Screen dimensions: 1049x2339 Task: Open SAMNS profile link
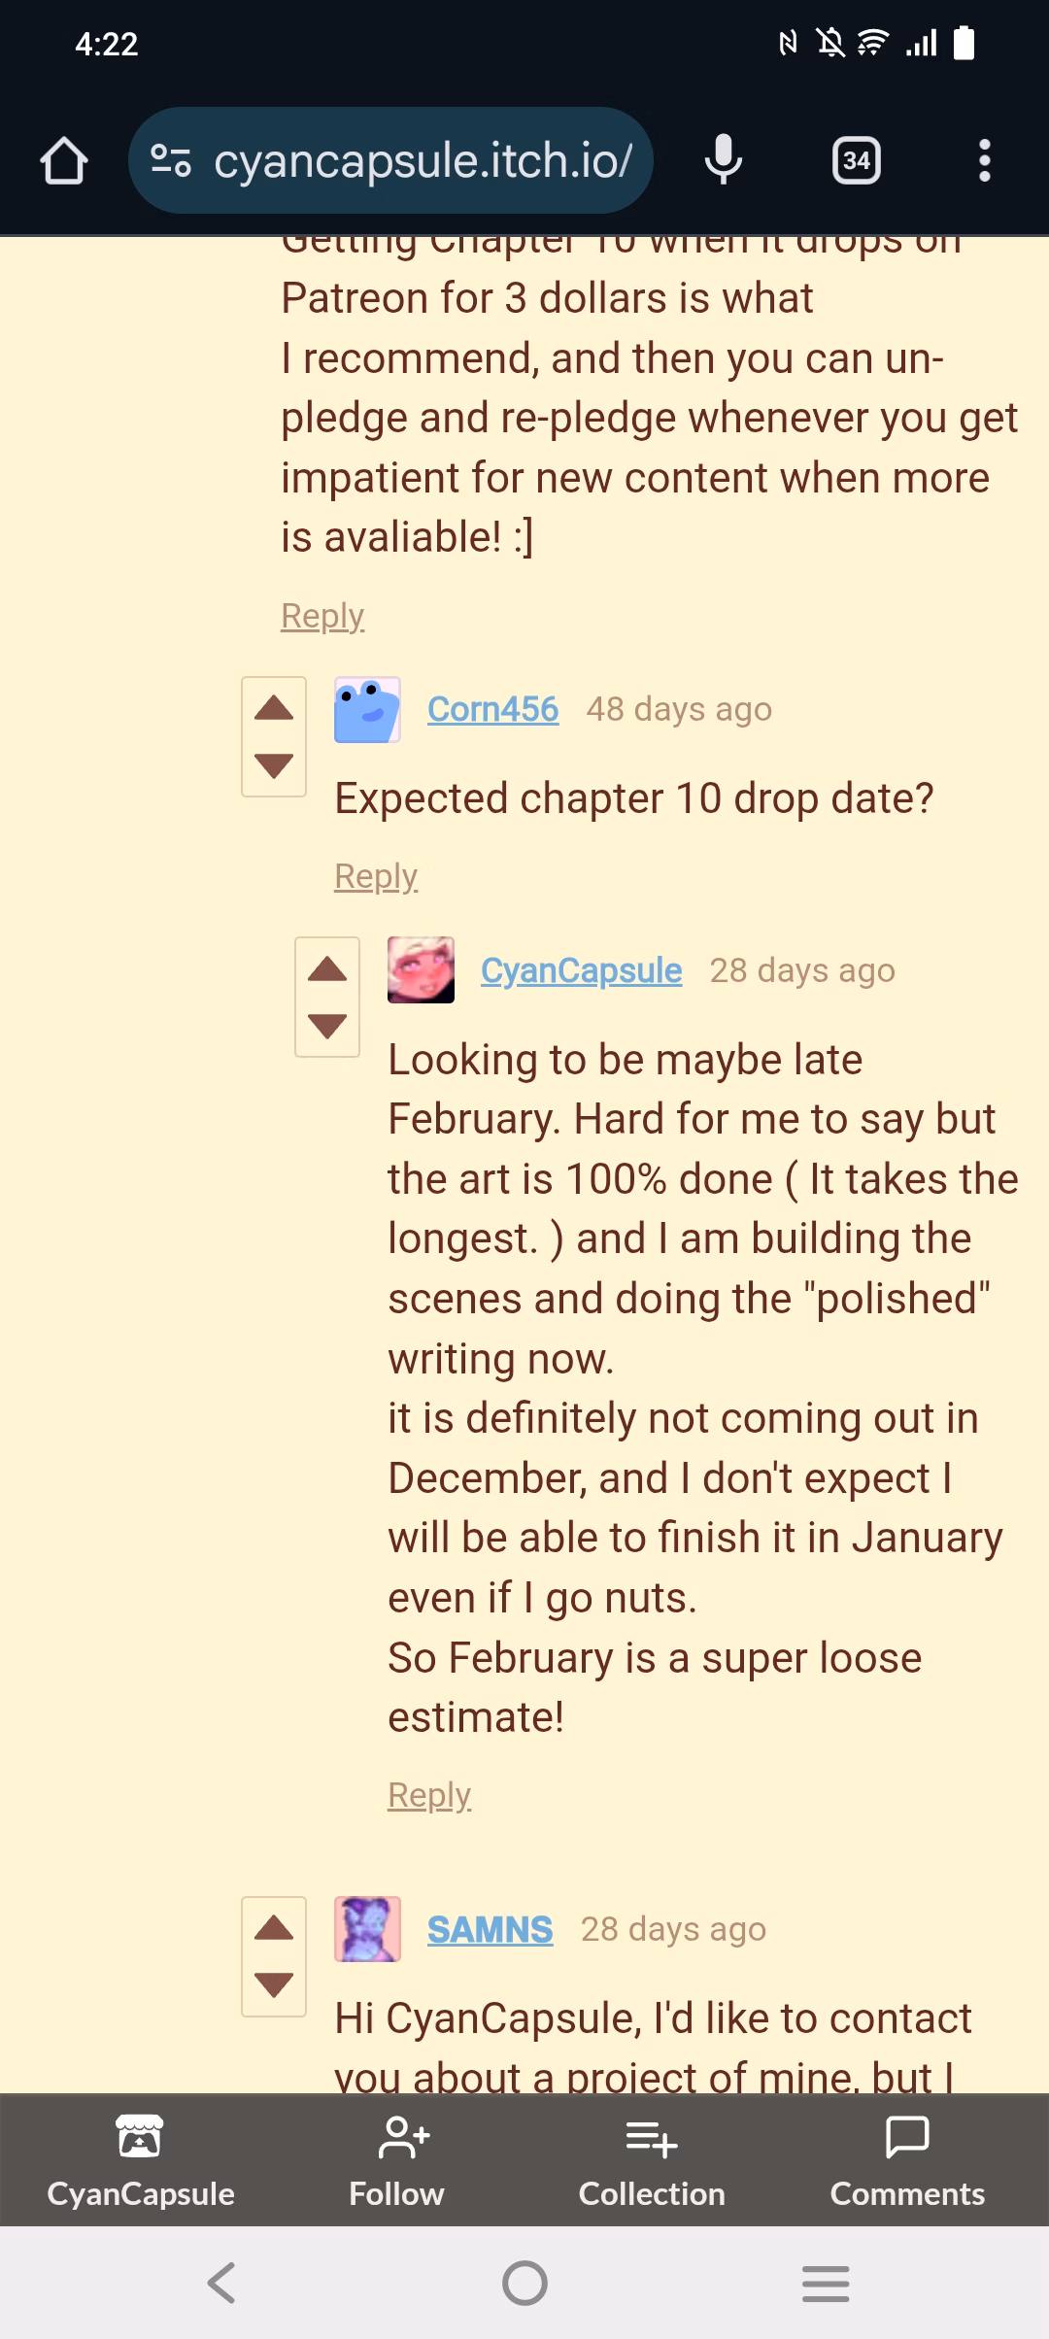(x=490, y=1929)
